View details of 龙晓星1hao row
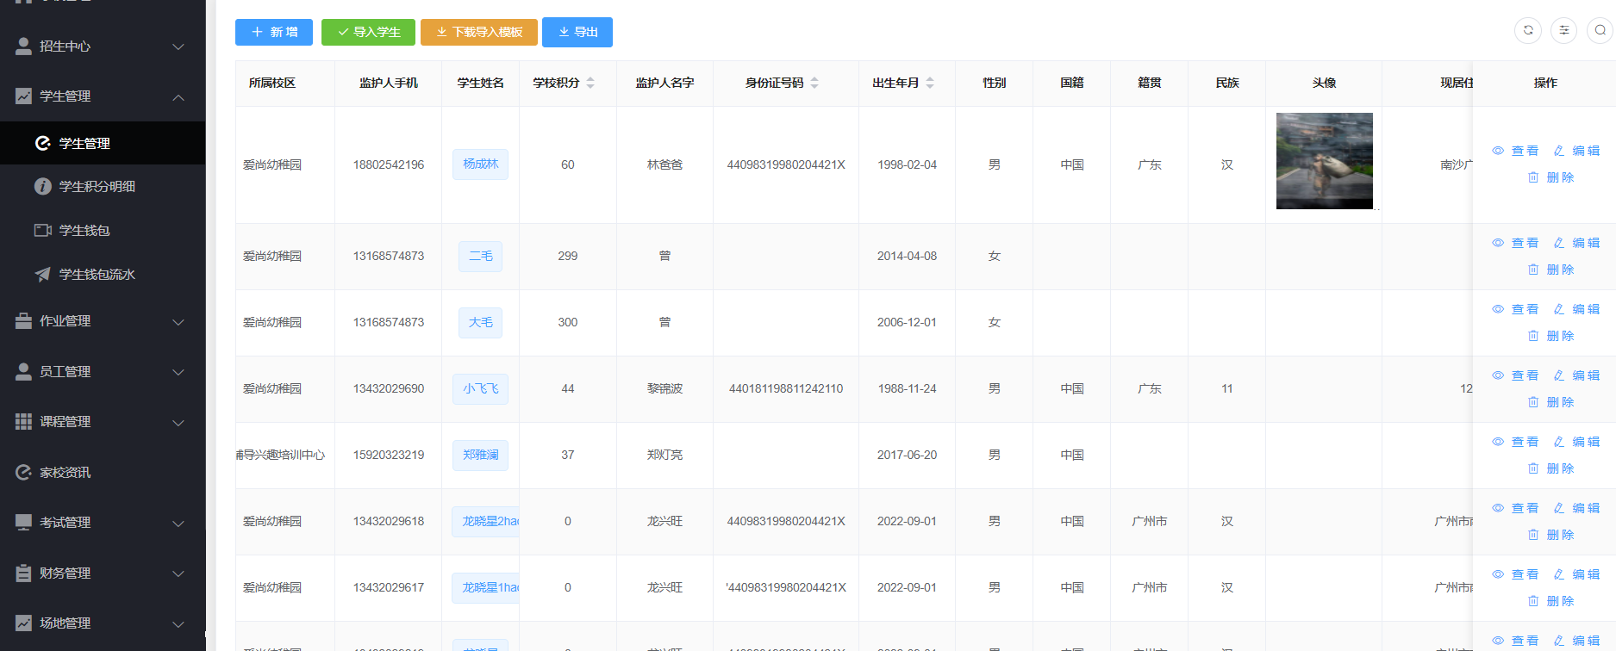1616x651 pixels. pyautogui.click(x=1515, y=574)
